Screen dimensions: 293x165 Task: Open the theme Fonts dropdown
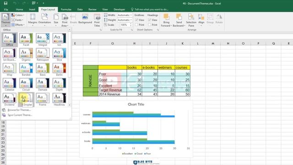(17, 20)
